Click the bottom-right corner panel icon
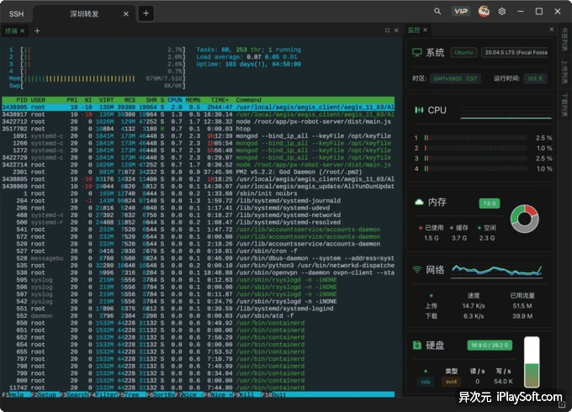572x412 pixels. coord(562,404)
